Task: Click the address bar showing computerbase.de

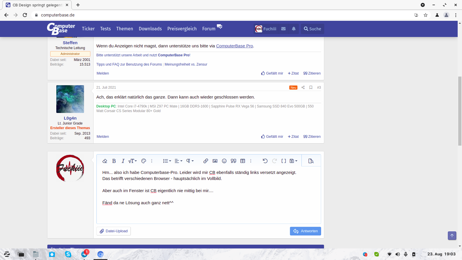Action: (222, 15)
